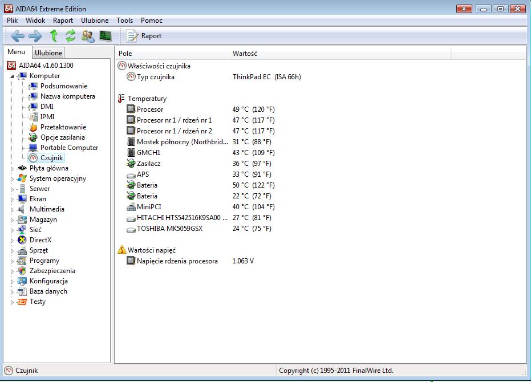The height and width of the screenshot is (382, 531).
Task: Select Podsumowanie in the tree
Action: (64, 86)
